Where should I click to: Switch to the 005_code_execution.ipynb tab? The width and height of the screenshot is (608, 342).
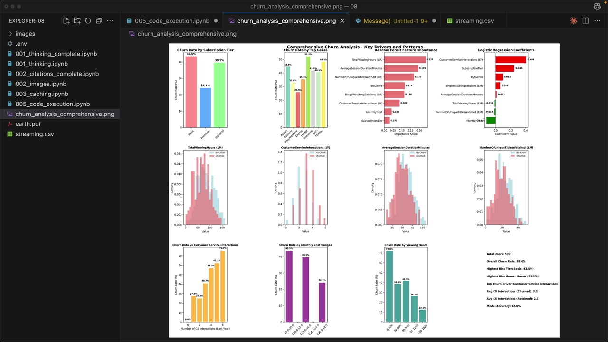coord(171,21)
